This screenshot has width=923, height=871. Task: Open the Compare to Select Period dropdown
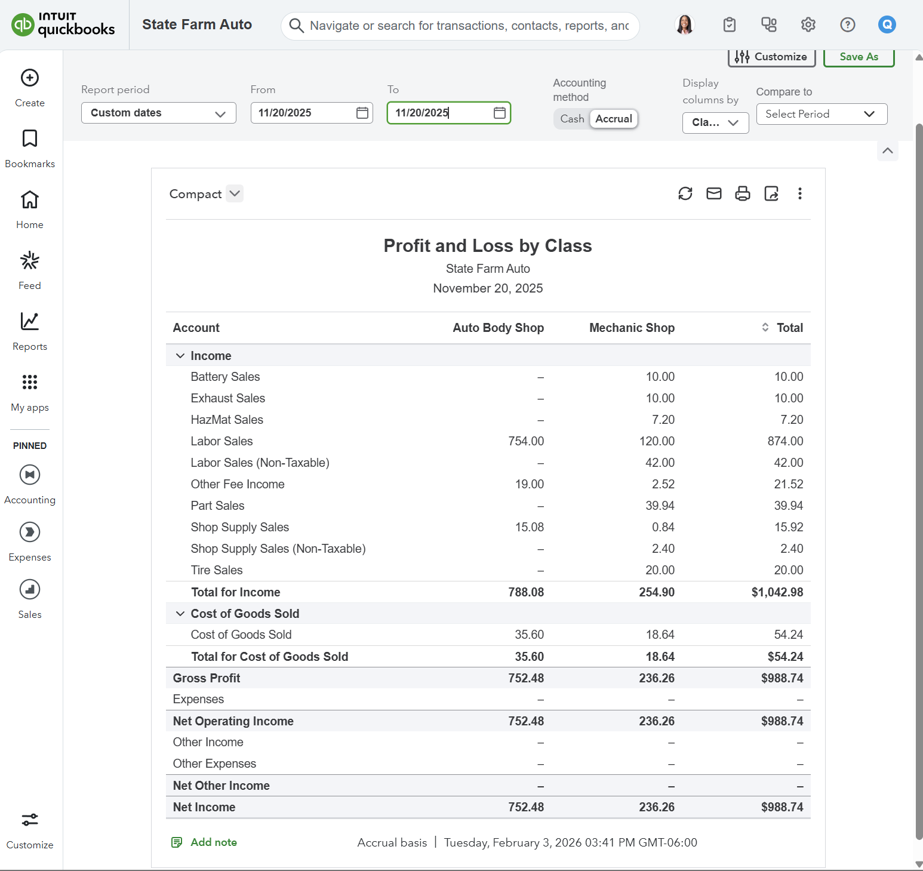pos(821,114)
